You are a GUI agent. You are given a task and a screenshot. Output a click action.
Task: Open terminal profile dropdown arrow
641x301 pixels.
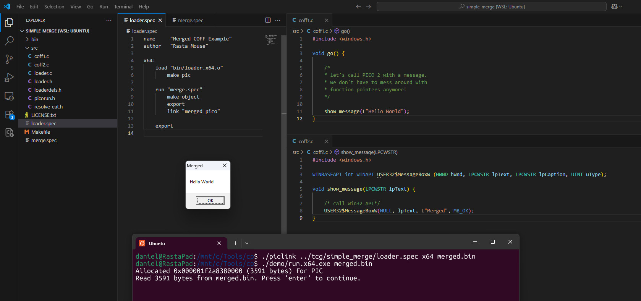tap(247, 243)
